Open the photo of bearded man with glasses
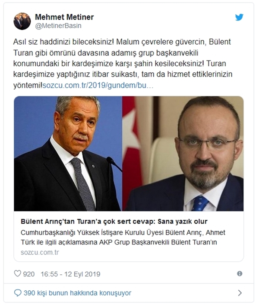The image size is (259, 305). pyautogui.click(x=183, y=154)
